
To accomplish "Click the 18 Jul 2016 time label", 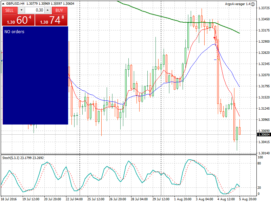I will pos(9,199).
